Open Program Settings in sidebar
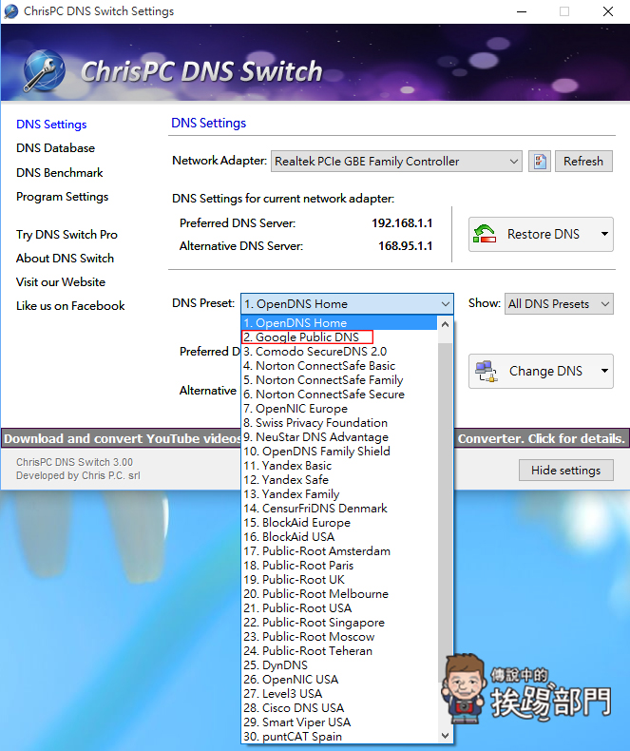This screenshot has width=630, height=751. click(x=62, y=197)
